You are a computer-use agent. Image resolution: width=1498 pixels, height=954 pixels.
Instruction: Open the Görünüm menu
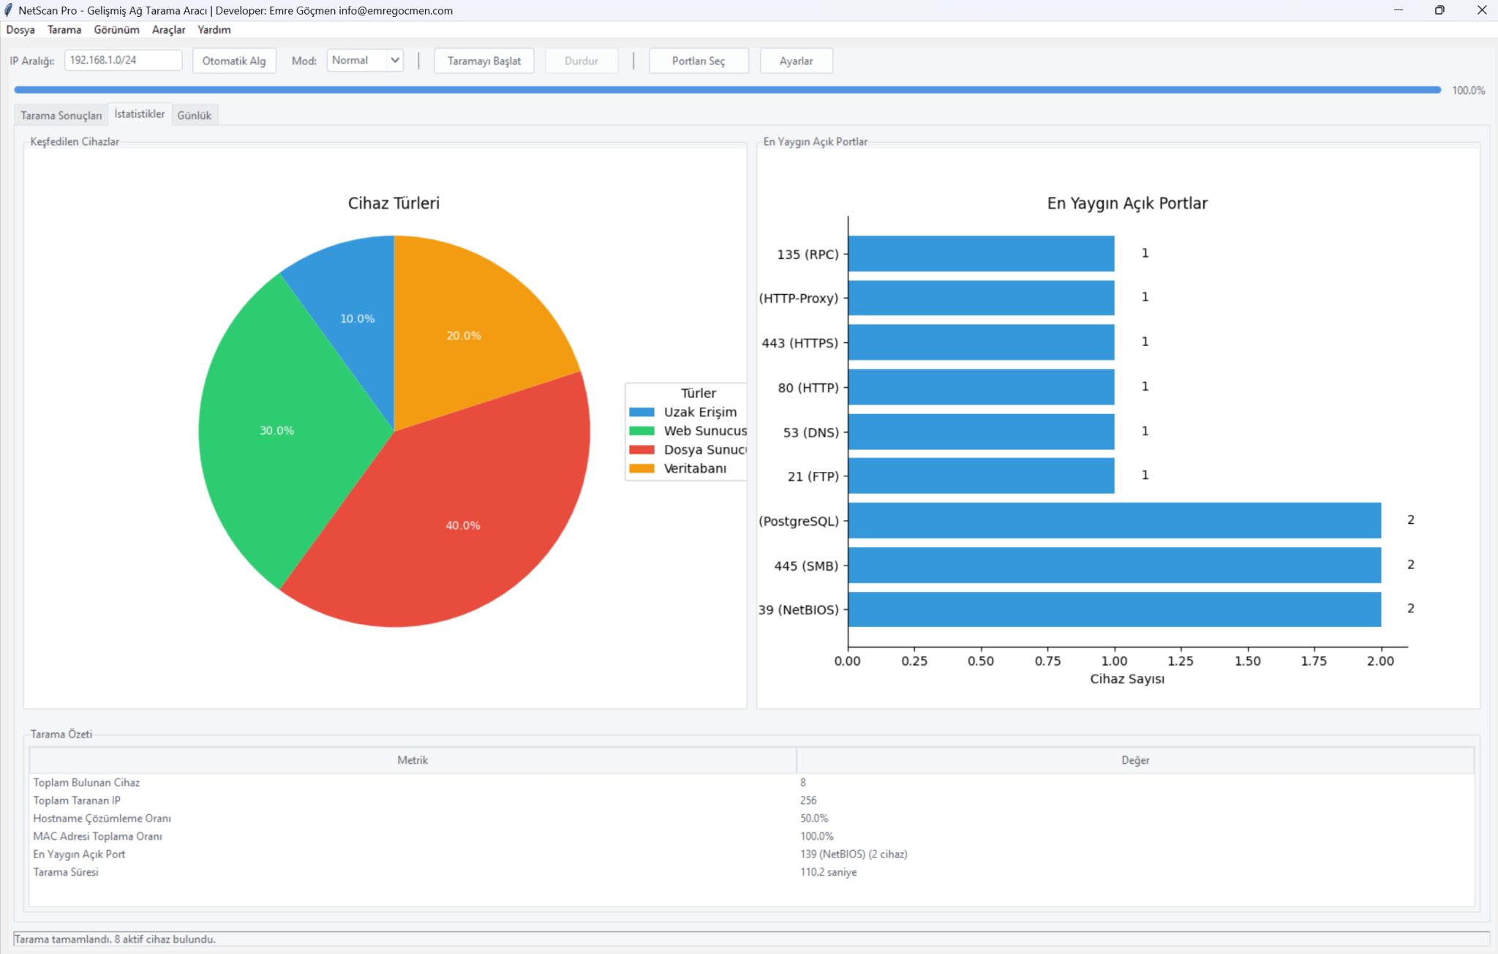[116, 30]
